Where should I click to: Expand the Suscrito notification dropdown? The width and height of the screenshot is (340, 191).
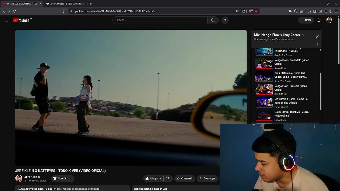62,179
